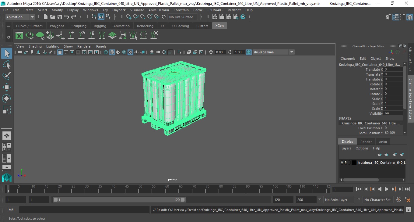The image size is (414, 222).
Task: Click the range slider end handle
Action: click(183, 200)
